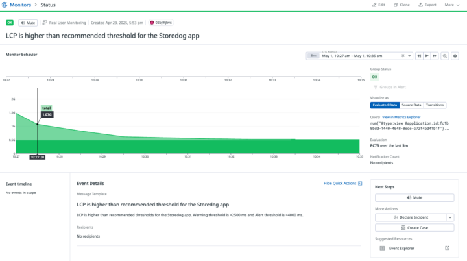Open the Datadog logo home icon
The image size is (467, 261).
click(4, 5)
